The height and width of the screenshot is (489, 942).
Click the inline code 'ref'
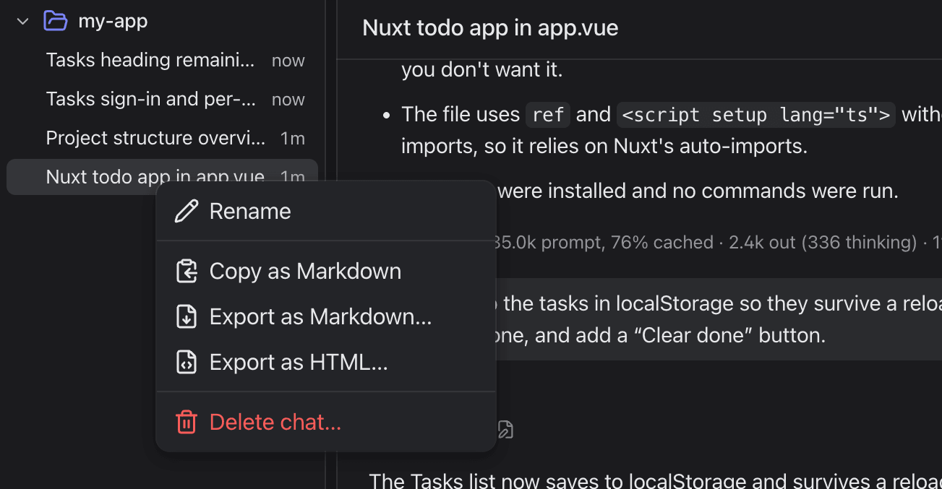coord(547,115)
